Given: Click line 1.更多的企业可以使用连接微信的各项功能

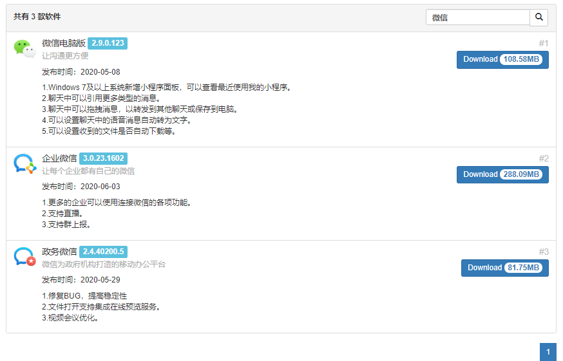Looking at the screenshot, I should point(117,203).
